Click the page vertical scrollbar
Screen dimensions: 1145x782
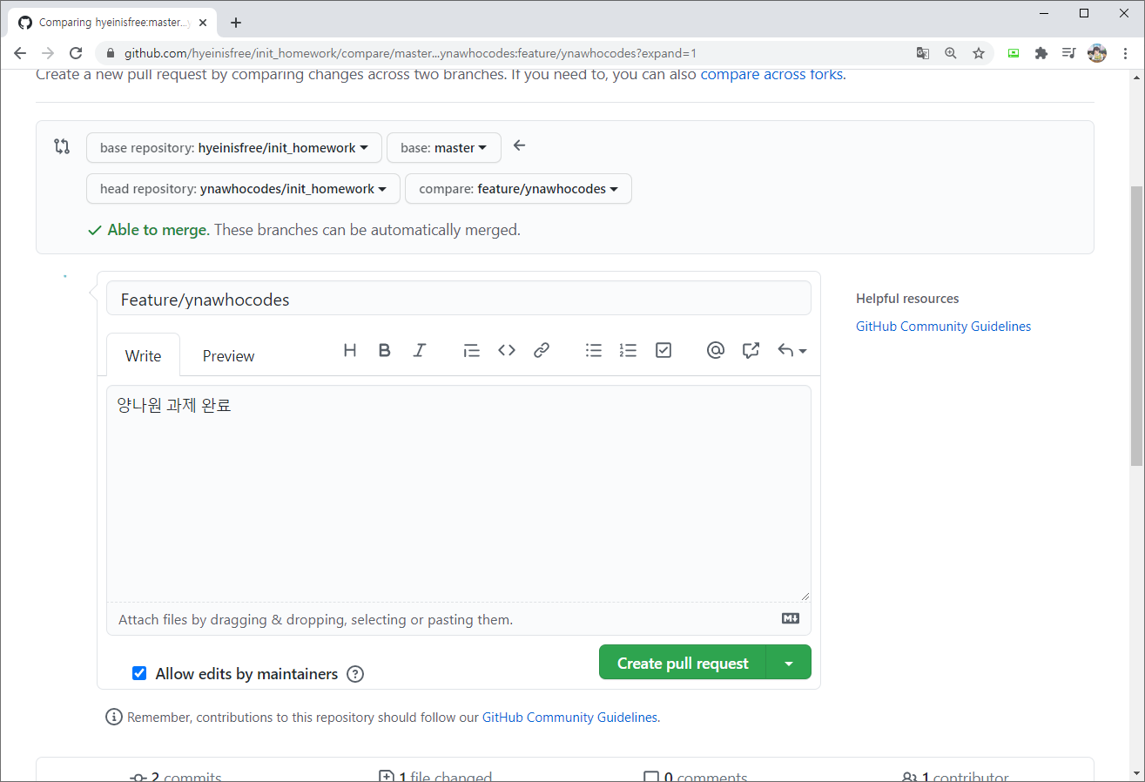point(1136,326)
